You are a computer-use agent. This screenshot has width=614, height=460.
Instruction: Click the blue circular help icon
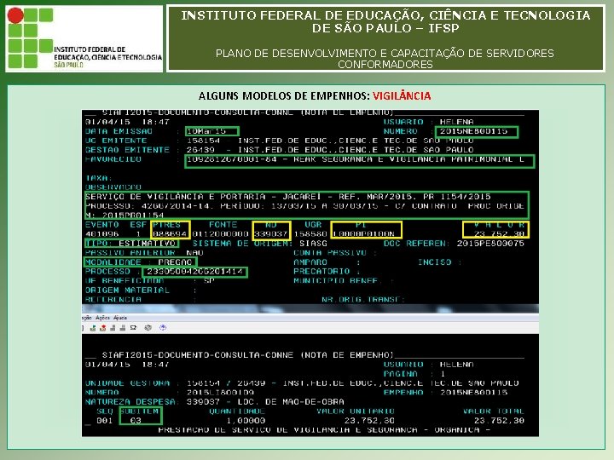(163, 327)
